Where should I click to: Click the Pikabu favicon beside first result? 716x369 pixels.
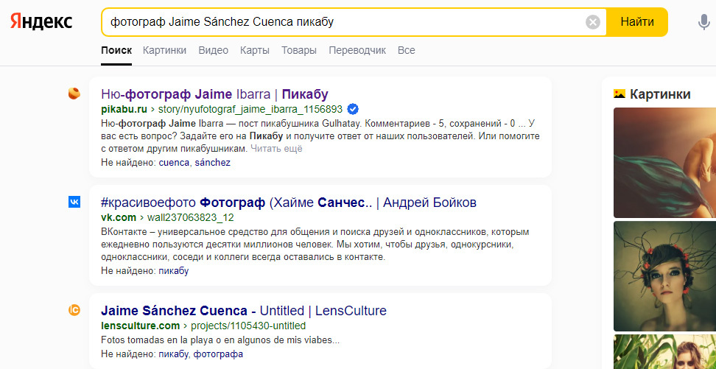(74, 94)
